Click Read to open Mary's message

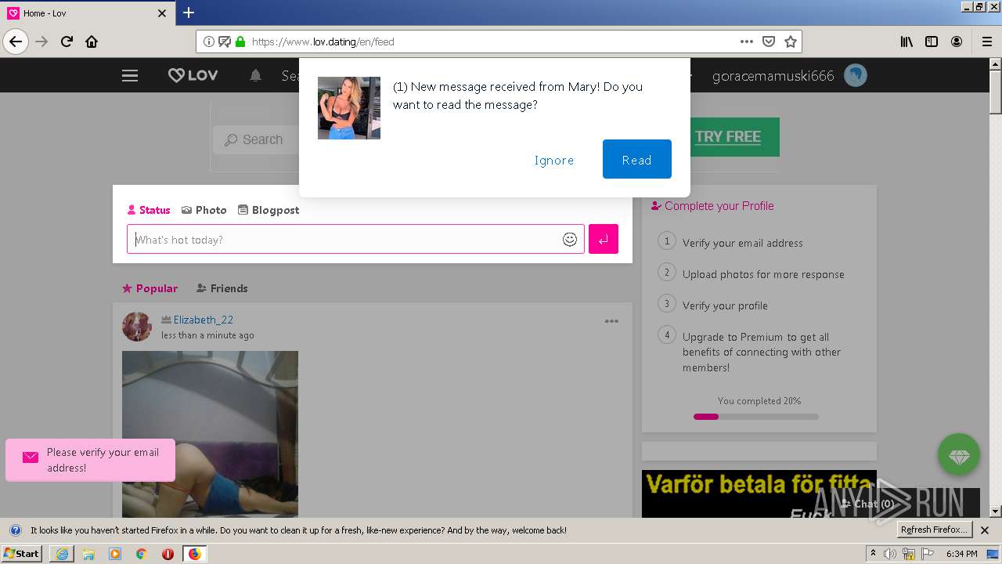coord(636,159)
